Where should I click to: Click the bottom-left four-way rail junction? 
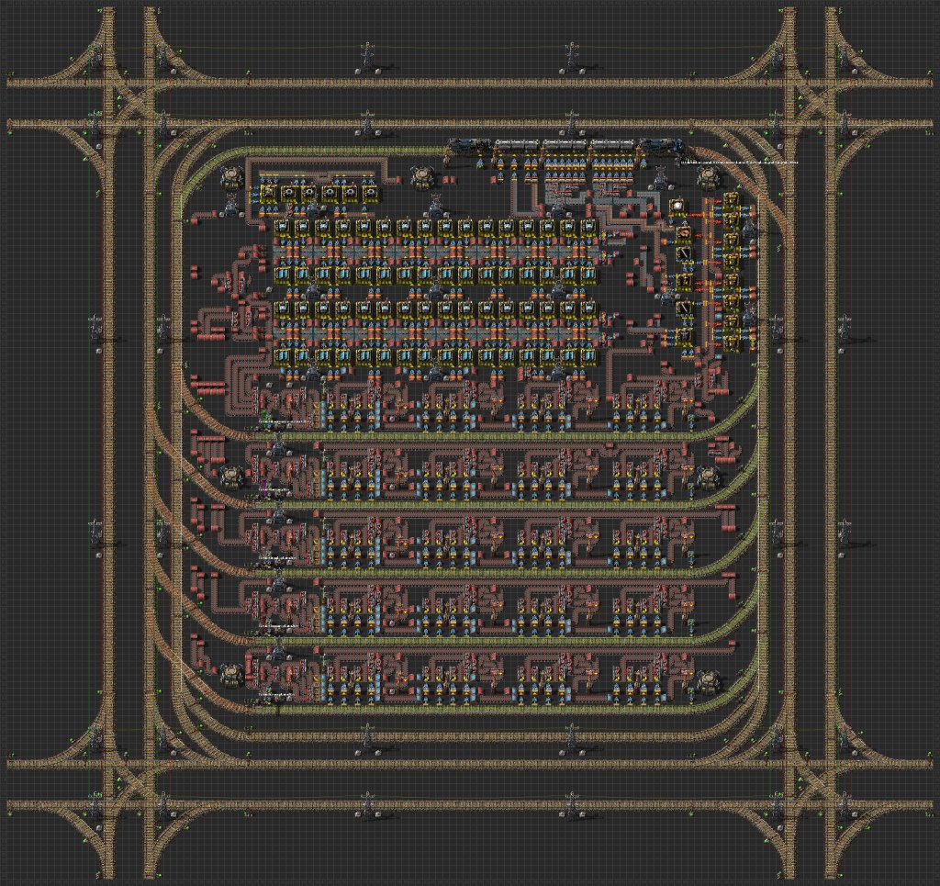pyautogui.click(x=129, y=784)
